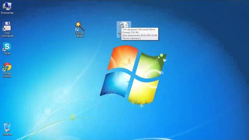Click tooltip line "Дата изменения: 20.01.2014 22:48"

(140, 35)
